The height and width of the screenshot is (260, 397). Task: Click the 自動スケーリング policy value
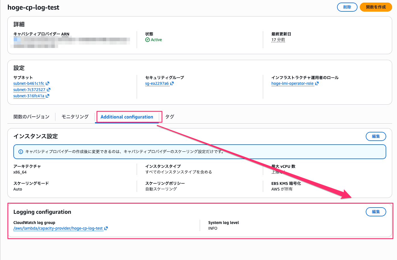pos(161,189)
